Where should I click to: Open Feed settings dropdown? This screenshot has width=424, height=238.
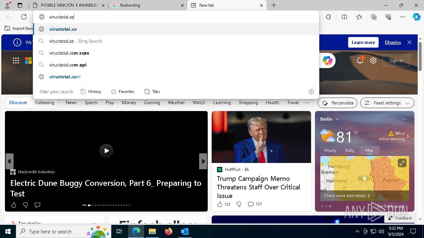coord(387,103)
